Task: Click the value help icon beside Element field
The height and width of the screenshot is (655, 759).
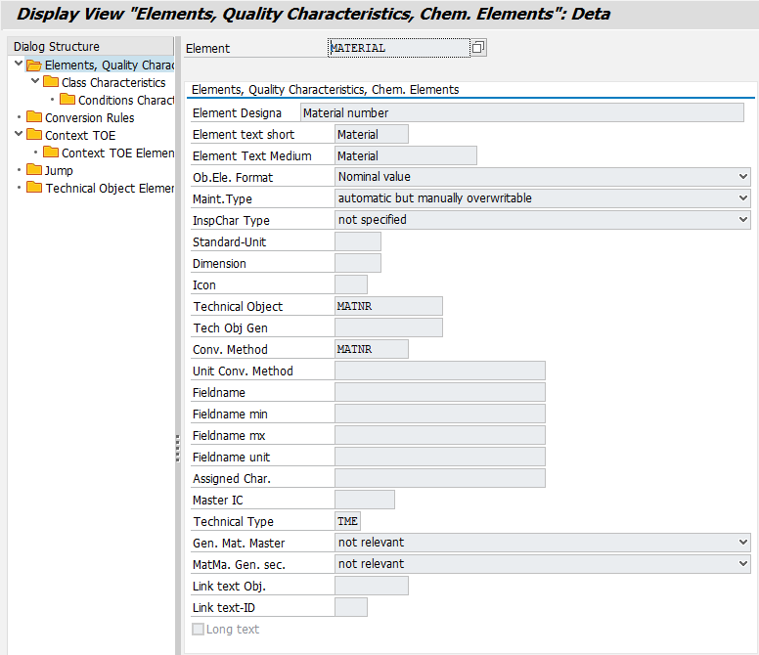Action: click(478, 48)
